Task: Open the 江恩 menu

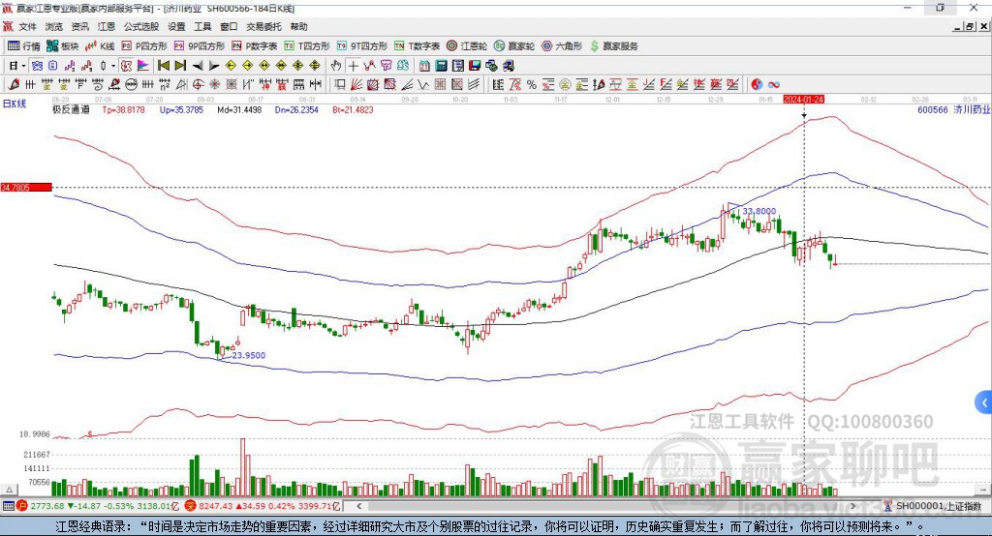Action: [x=107, y=26]
